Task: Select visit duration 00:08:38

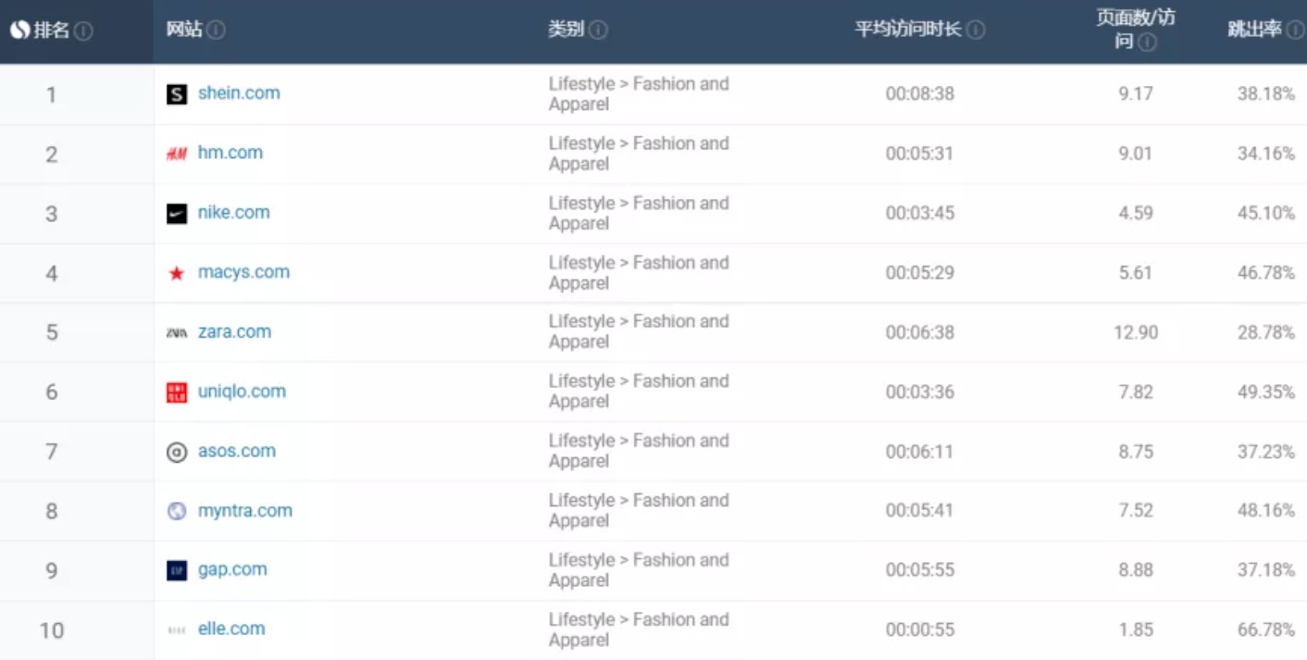Action: (x=920, y=93)
